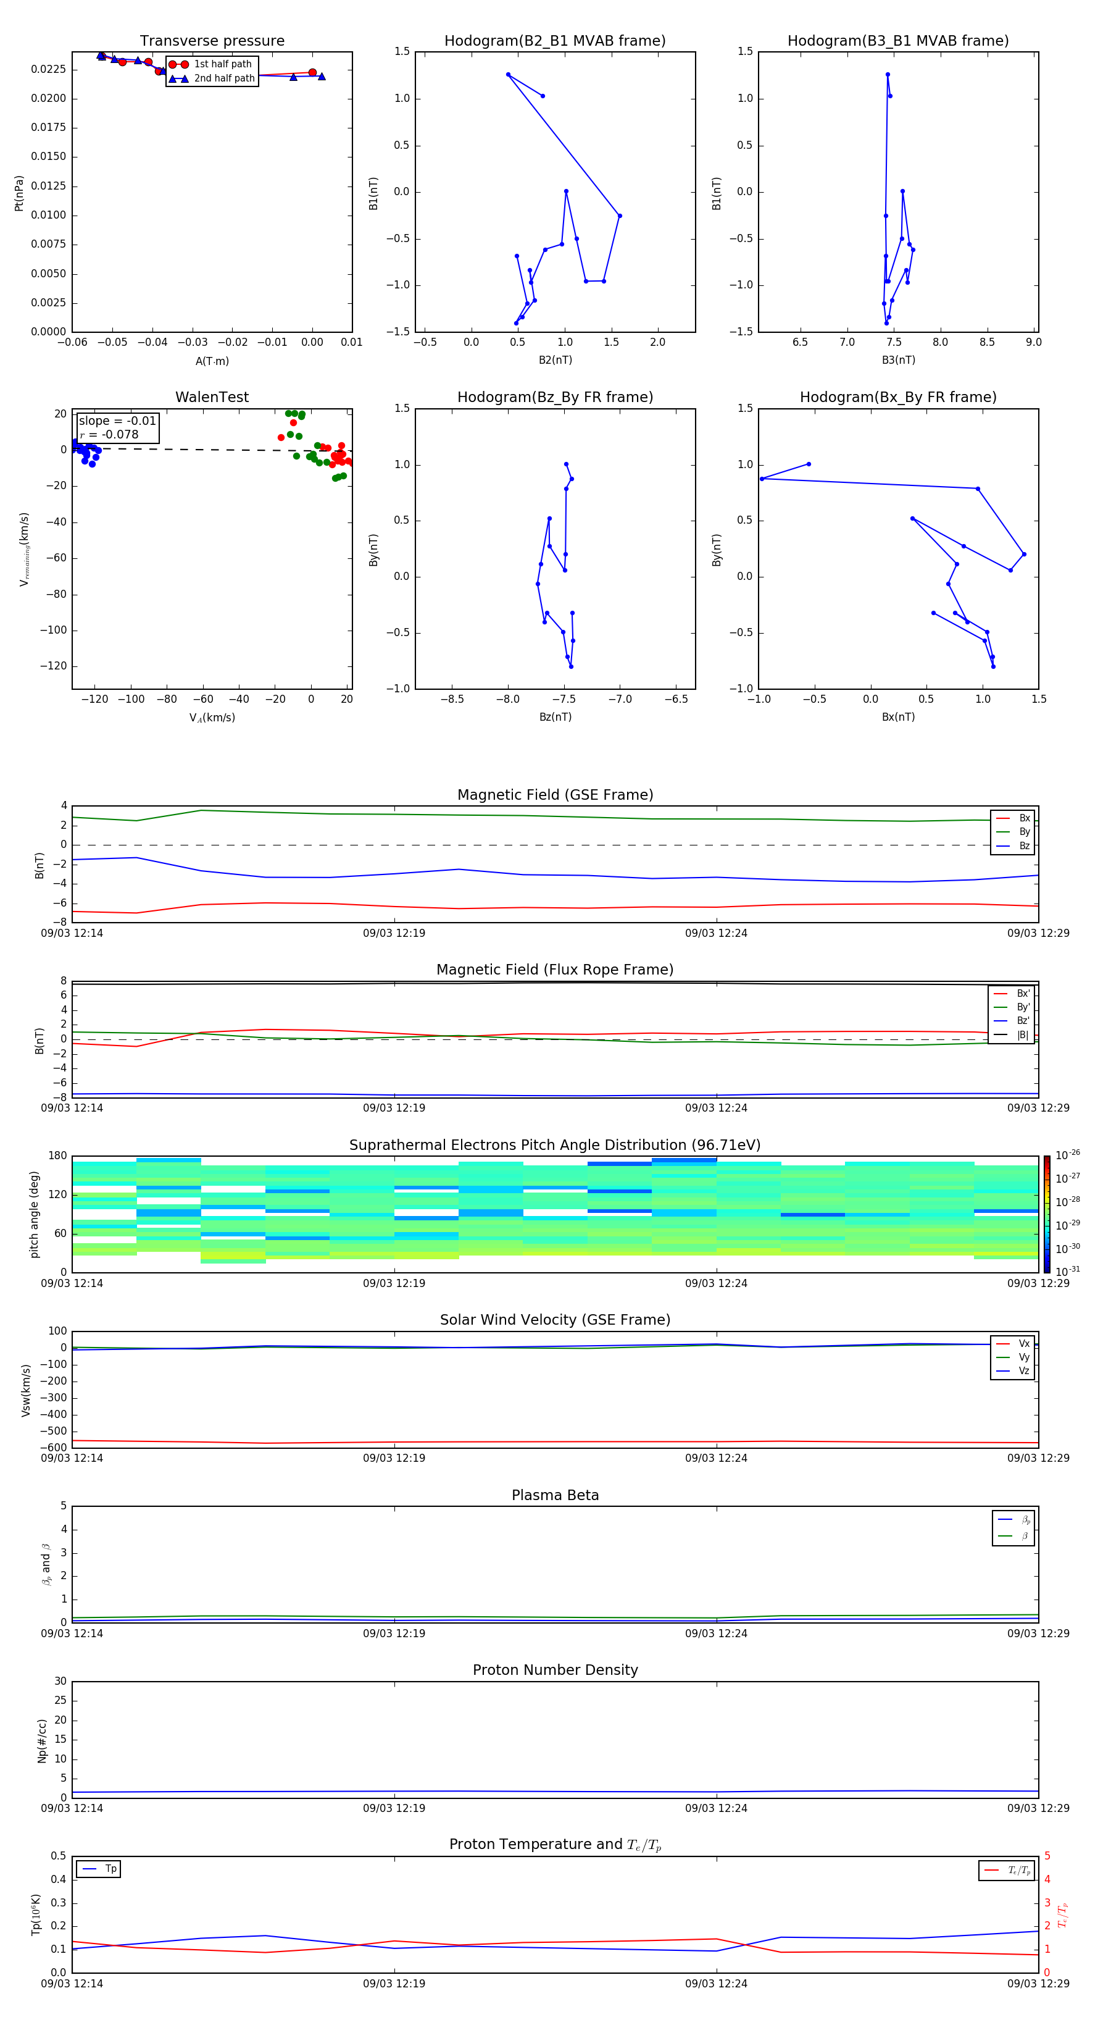Click the "Bz(nT)" x-axis label
Screen dimensions: 1111x2038
tap(555, 717)
